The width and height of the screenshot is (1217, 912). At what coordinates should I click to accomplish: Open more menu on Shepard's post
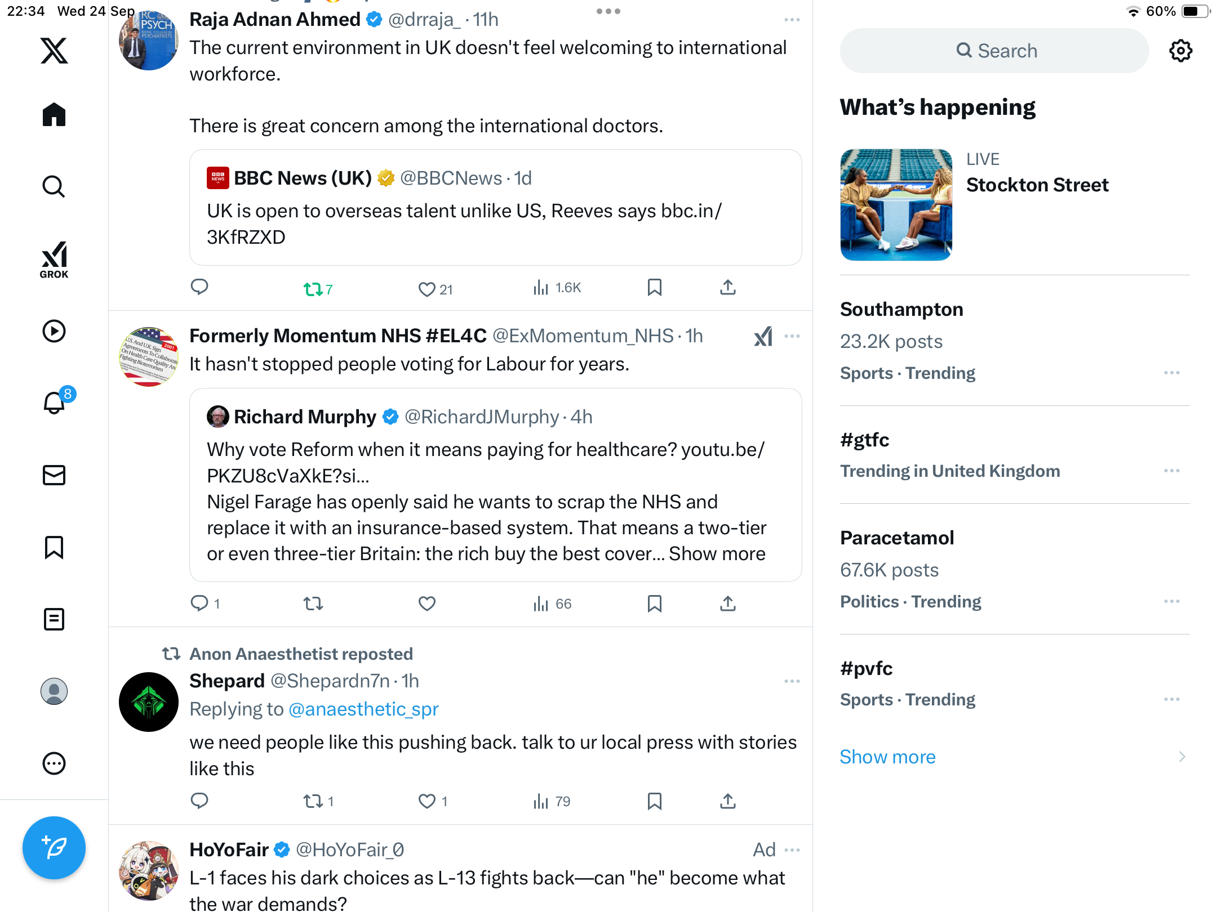coord(792,681)
